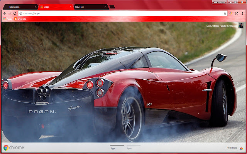
Task: Close the Extensions tab
Action: [x=36, y=7]
